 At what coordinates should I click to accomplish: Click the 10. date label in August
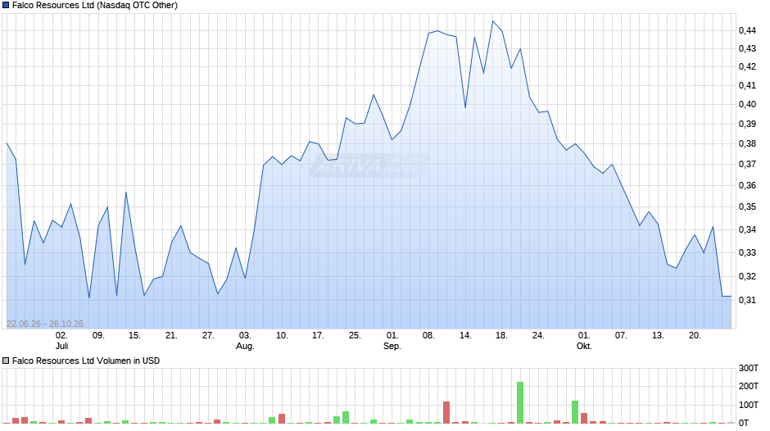pyautogui.click(x=282, y=336)
